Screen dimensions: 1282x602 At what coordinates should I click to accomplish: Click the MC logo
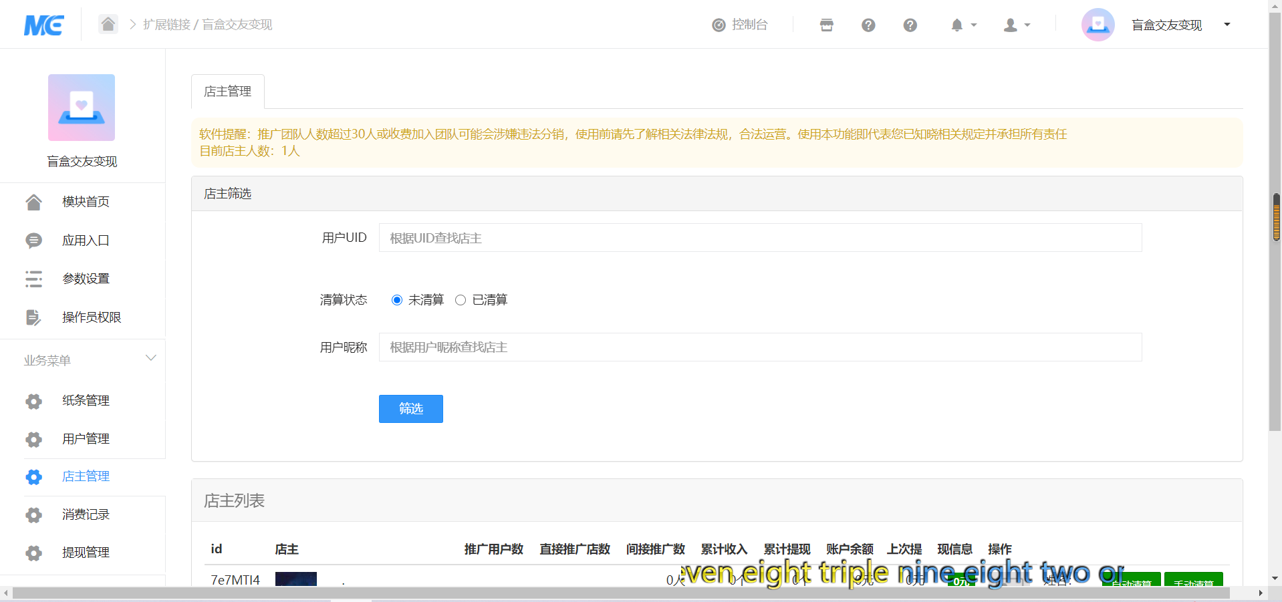pos(44,25)
